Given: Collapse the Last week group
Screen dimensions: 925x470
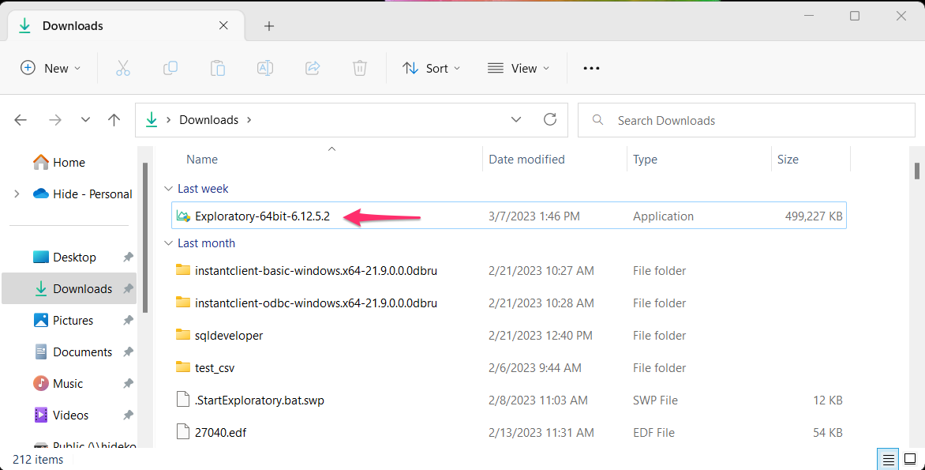Looking at the screenshot, I should coord(169,188).
